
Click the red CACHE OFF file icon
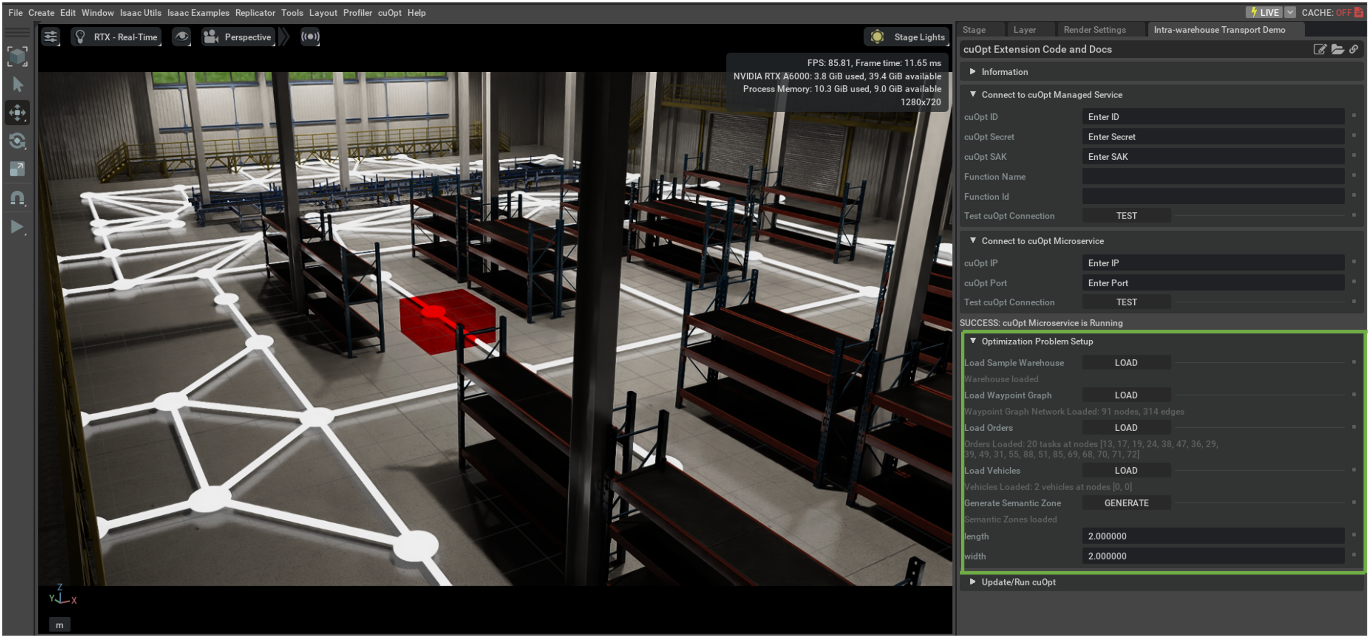click(x=1359, y=12)
